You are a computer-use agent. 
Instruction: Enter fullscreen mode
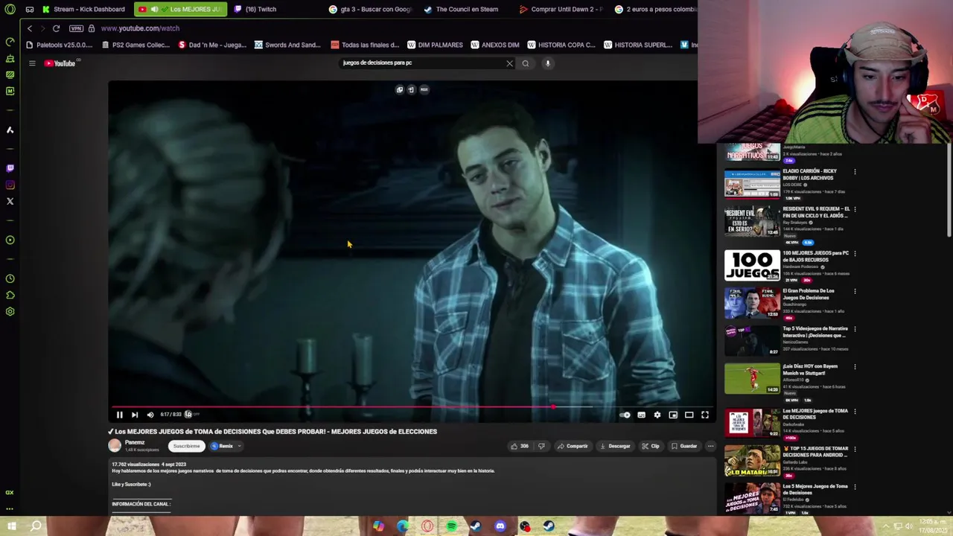pos(705,415)
